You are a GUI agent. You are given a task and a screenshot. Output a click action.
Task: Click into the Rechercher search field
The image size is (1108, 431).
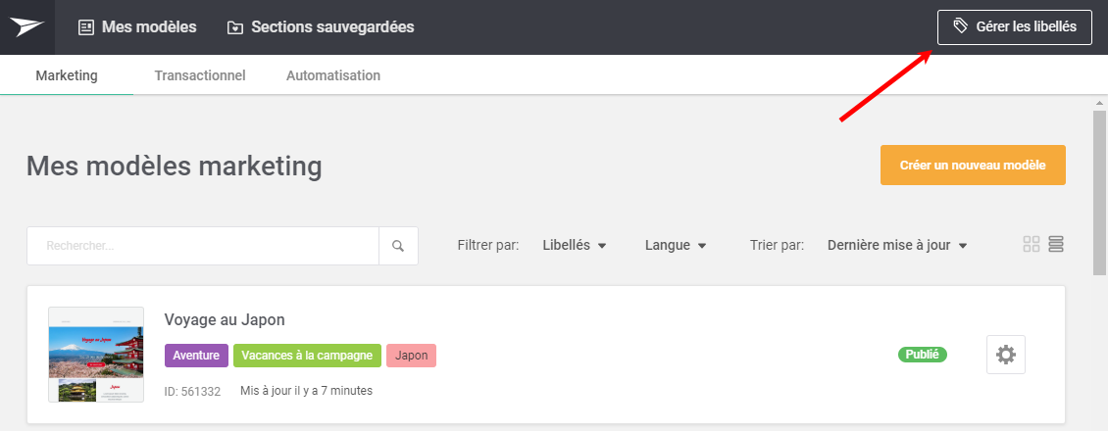[203, 246]
